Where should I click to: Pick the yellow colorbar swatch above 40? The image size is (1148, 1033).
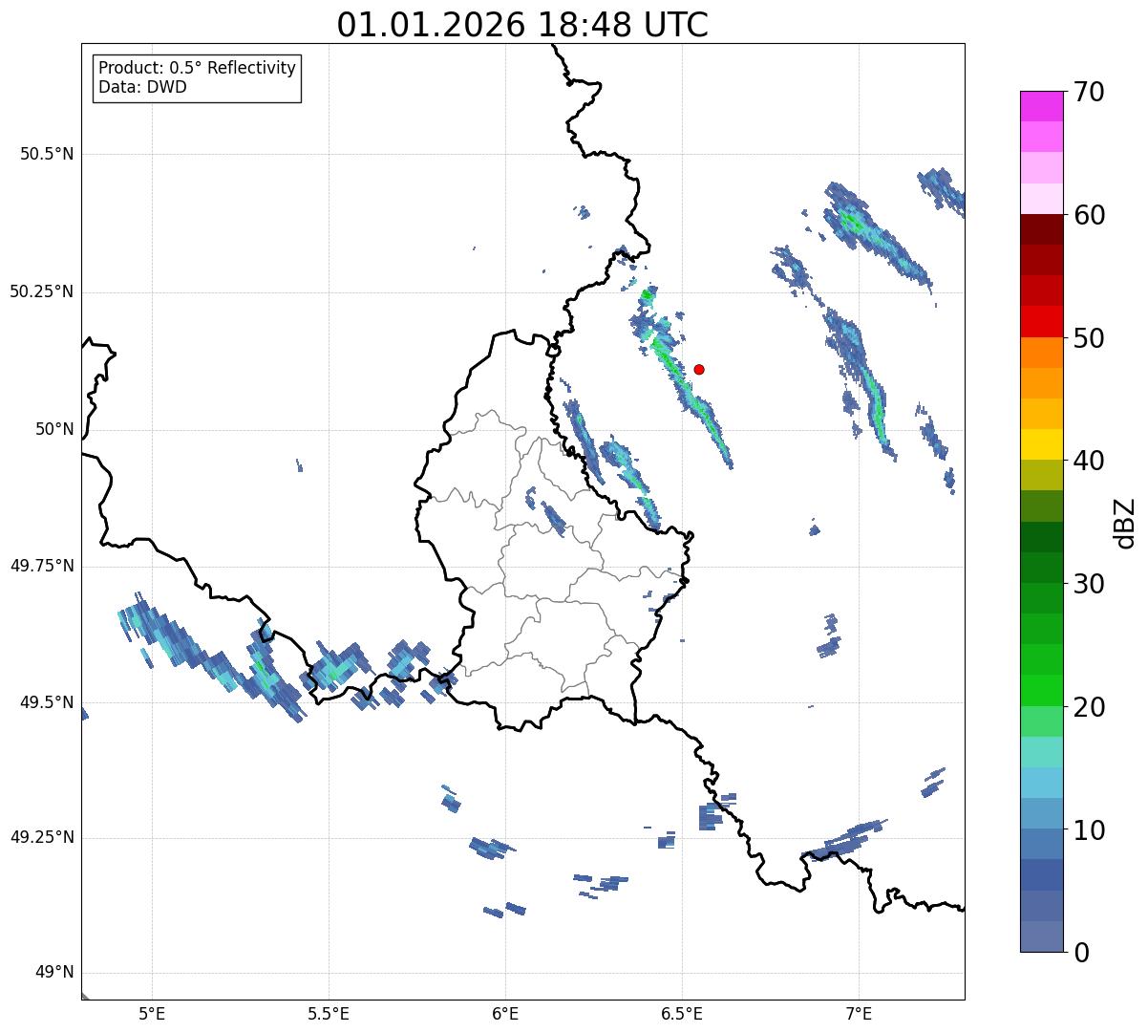[x=1041, y=444]
